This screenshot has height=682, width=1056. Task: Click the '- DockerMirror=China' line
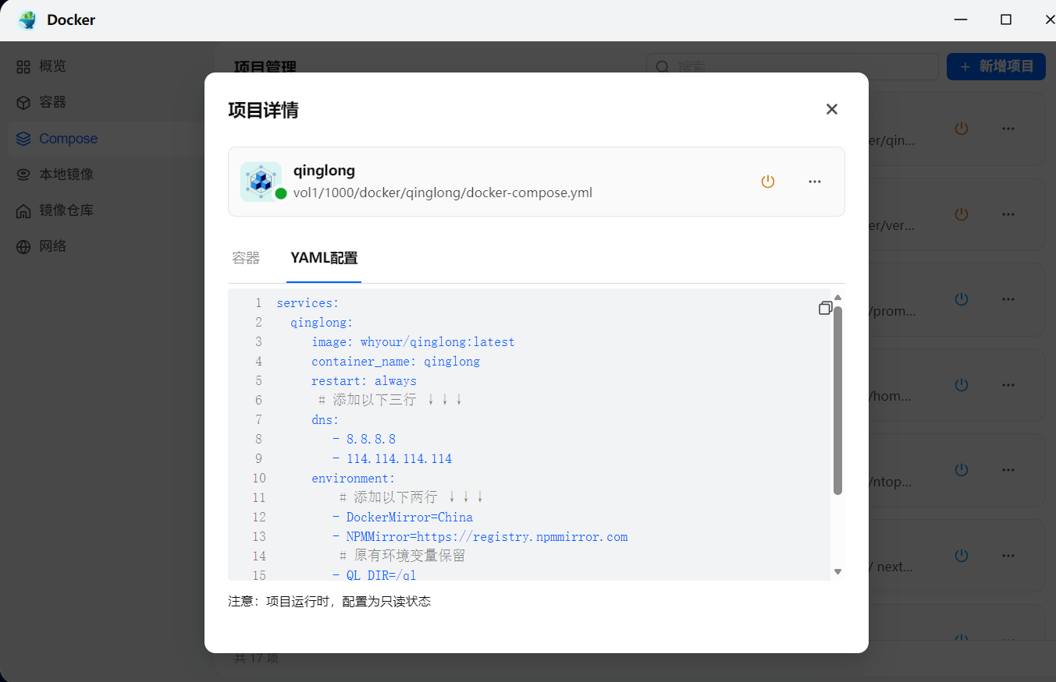click(403, 518)
